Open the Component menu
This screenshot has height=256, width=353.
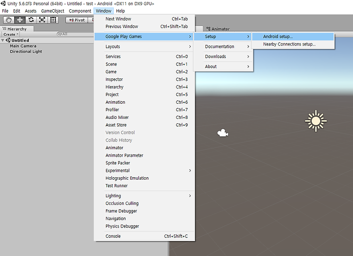click(x=80, y=11)
